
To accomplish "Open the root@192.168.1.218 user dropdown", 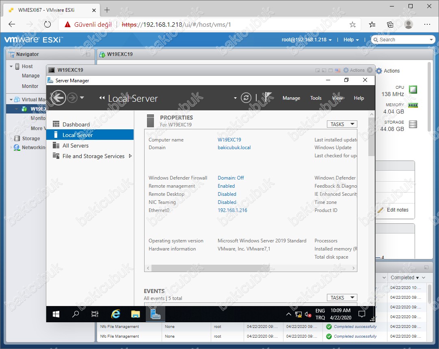I will tap(307, 40).
